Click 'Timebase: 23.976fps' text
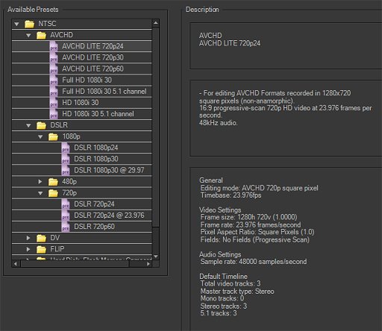 click(231, 195)
